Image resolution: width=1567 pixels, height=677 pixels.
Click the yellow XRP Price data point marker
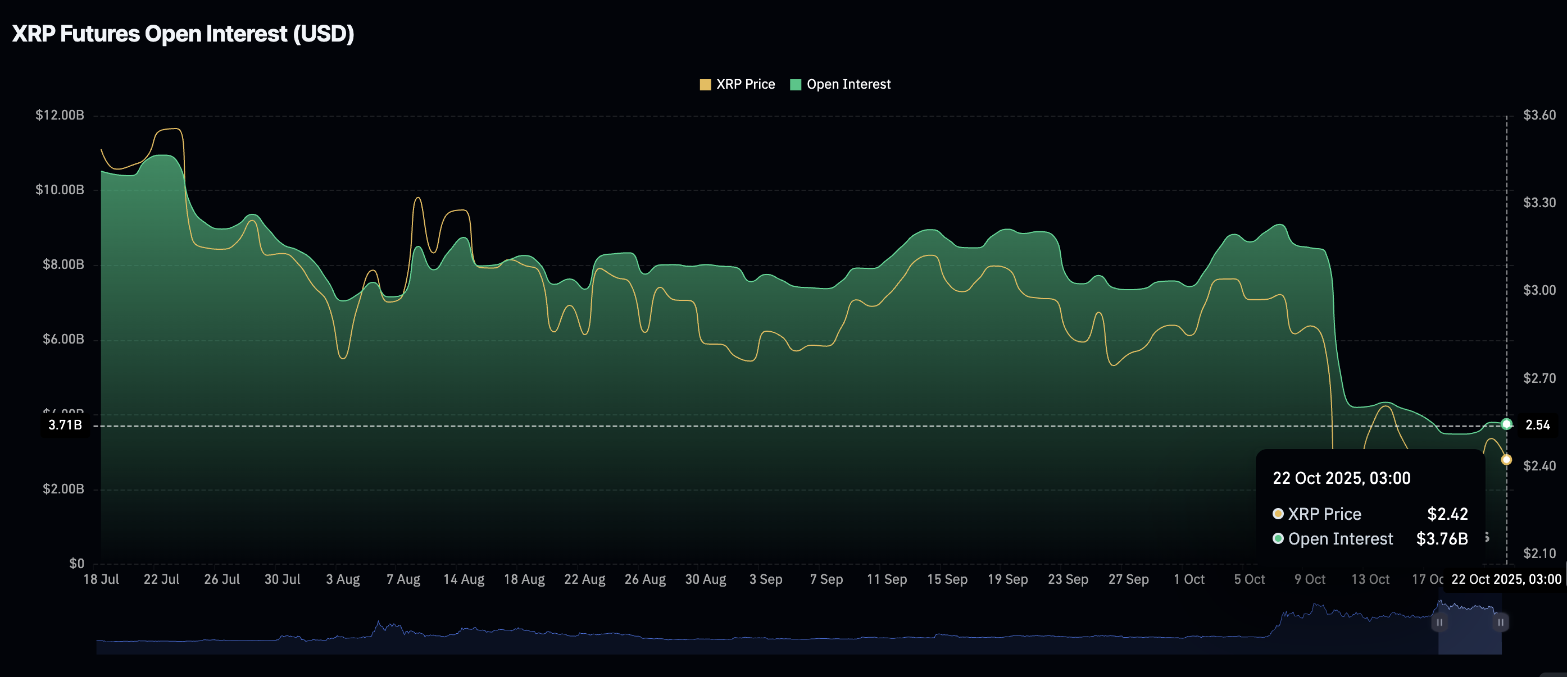coord(1506,459)
